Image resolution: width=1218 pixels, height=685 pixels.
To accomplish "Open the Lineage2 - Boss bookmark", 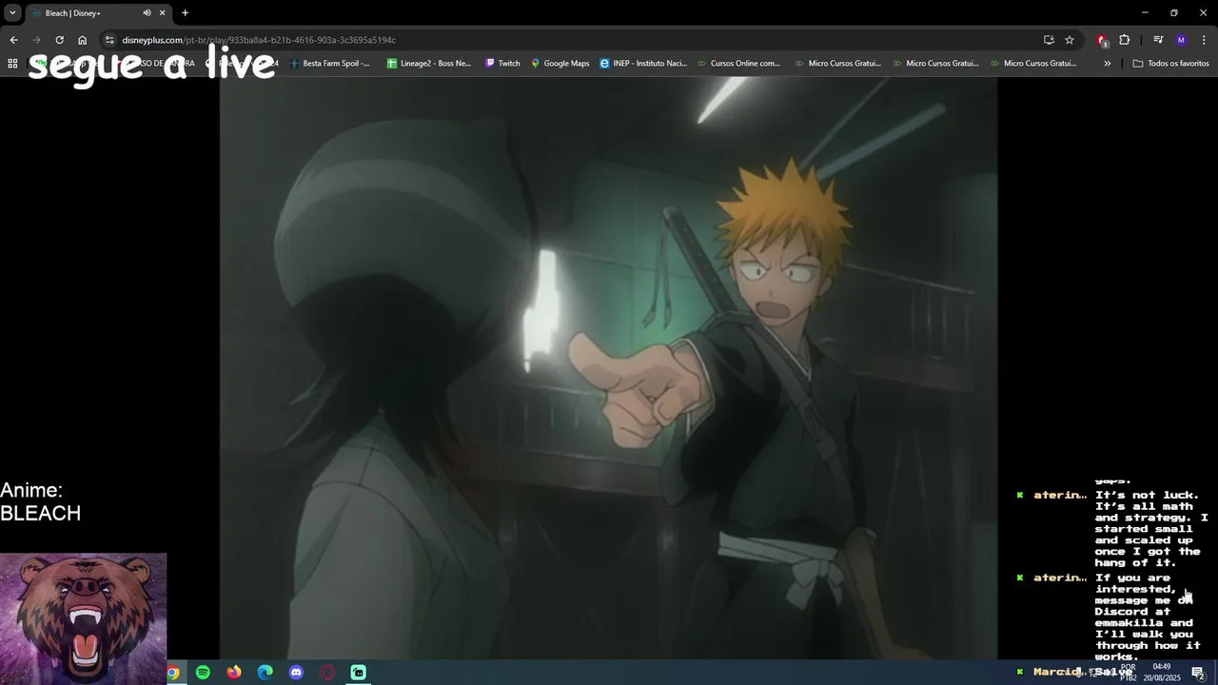I will tap(429, 64).
